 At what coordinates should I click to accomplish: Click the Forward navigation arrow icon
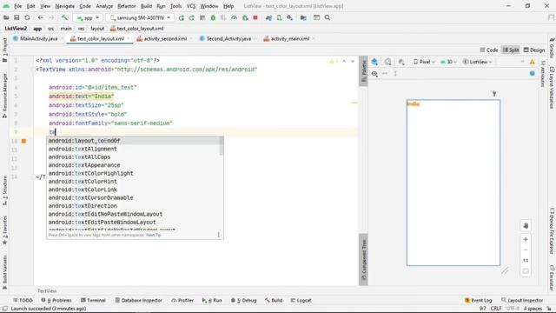pos(51,17)
